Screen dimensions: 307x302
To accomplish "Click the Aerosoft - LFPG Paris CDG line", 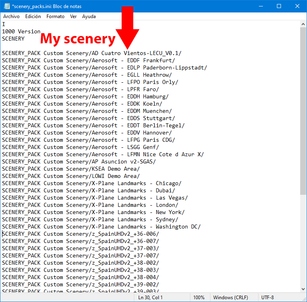I will 89,140.
